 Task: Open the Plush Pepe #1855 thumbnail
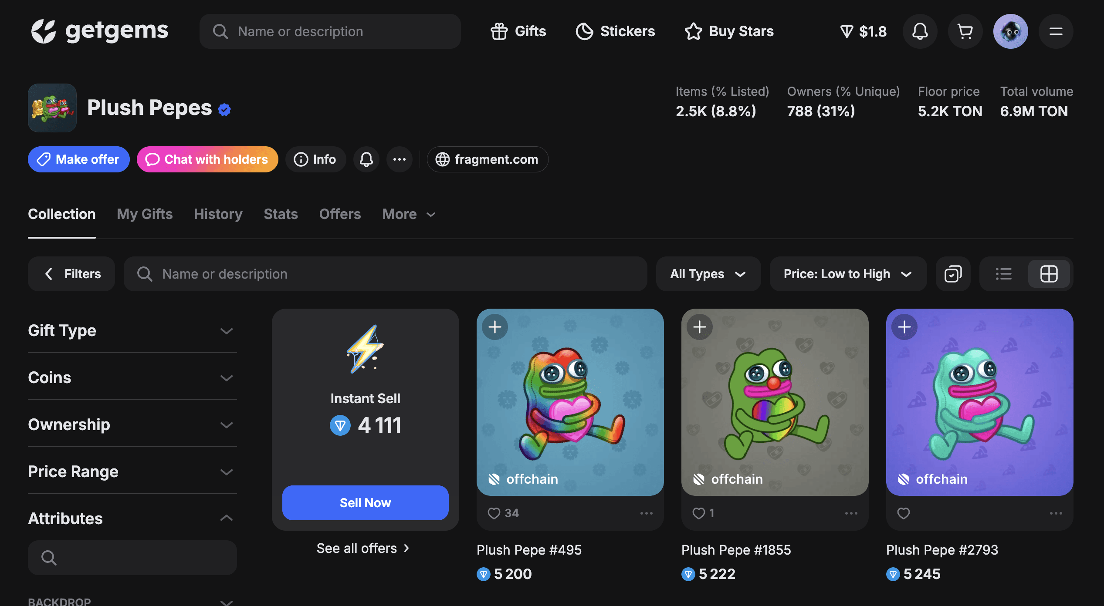tap(775, 402)
